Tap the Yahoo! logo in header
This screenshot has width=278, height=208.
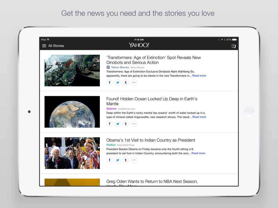139,45
